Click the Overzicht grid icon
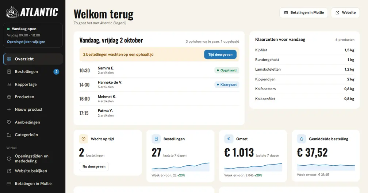368x193 pixels. click(x=9, y=59)
